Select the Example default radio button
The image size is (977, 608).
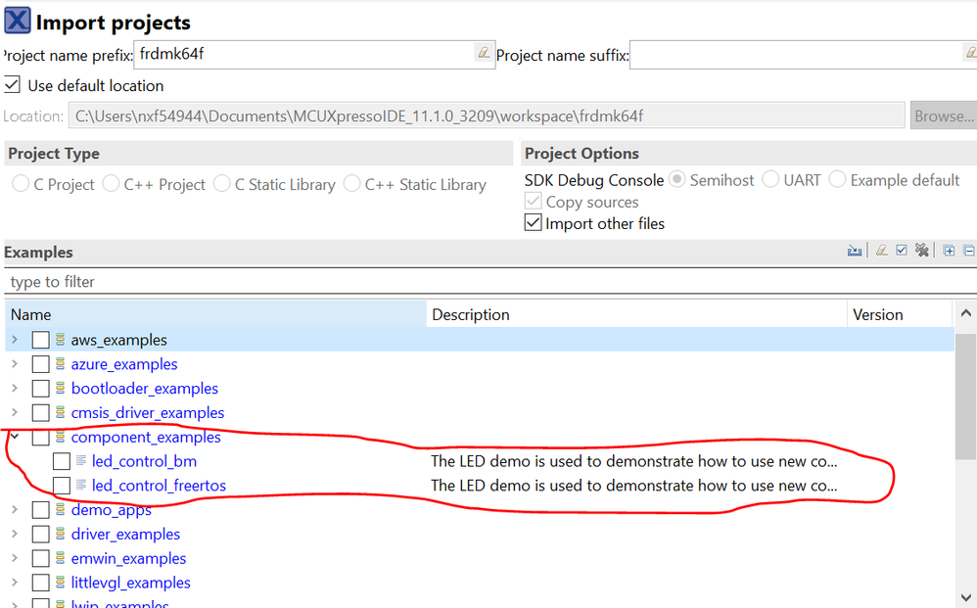837,179
